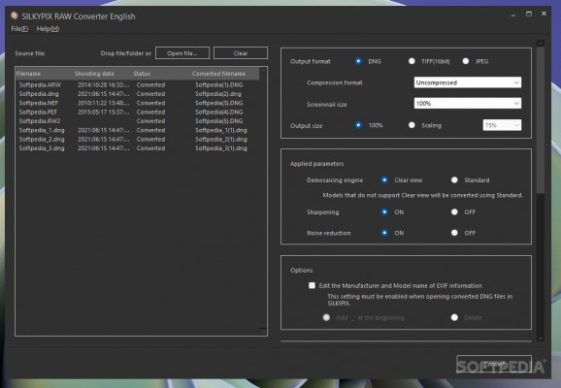This screenshot has height=388, width=561.
Task: Open the Help menu
Action: [48, 29]
